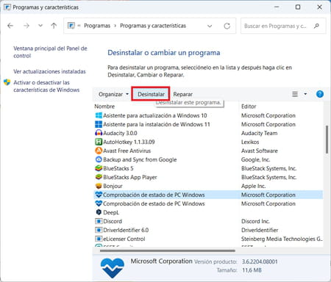Click Steinberg Media Technologies editor cell
The width and height of the screenshot is (331, 282).
[282, 239]
